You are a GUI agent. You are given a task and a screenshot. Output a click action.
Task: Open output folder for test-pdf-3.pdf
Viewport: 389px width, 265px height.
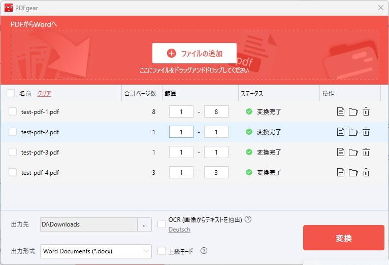(x=353, y=153)
